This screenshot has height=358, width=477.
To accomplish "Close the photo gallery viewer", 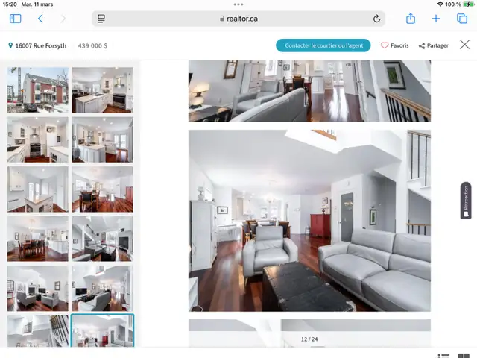I will pos(464,45).
